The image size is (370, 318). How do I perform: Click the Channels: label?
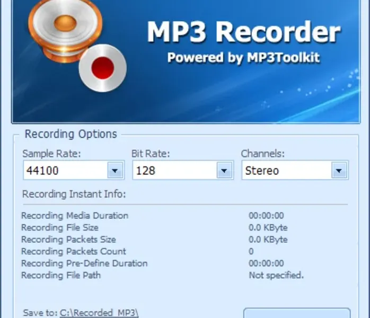tap(263, 154)
